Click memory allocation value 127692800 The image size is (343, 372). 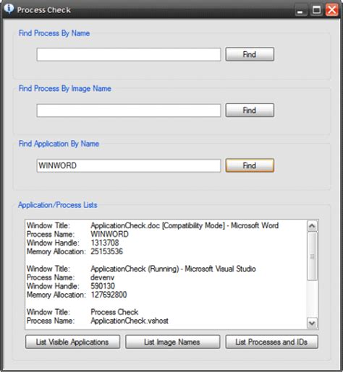tap(109, 295)
